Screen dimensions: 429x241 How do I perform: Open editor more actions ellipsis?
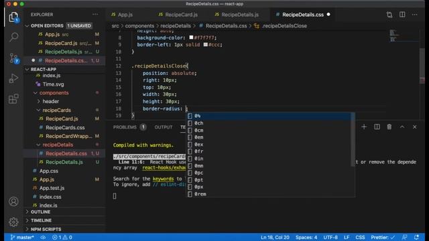coord(414,15)
